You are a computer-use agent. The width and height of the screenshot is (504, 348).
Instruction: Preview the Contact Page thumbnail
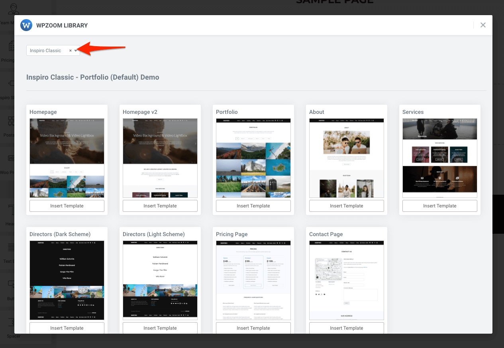tap(347, 280)
